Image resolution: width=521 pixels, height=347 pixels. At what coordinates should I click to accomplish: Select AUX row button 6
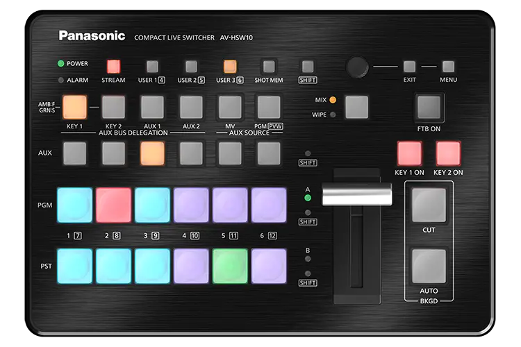pyautogui.click(x=269, y=153)
